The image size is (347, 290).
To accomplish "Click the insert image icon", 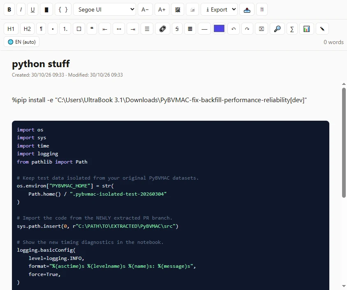I will click(178, 9).
